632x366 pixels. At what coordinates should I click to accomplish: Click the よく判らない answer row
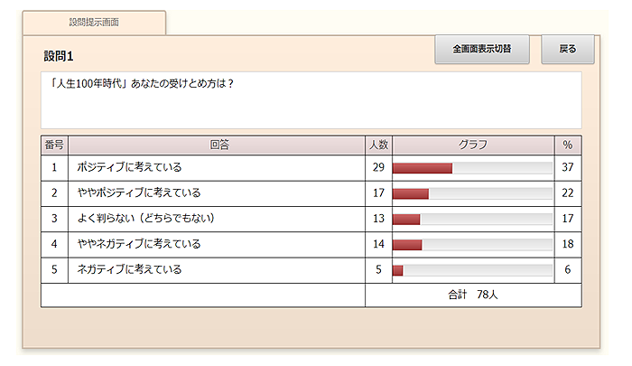click(144, 219)
